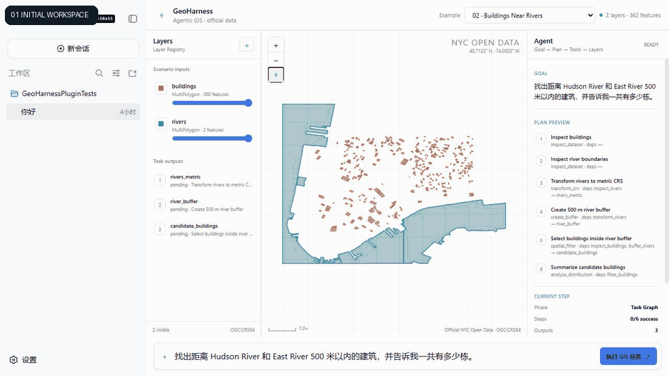Click plan step Inspect river boundaries

pos(596,162)
